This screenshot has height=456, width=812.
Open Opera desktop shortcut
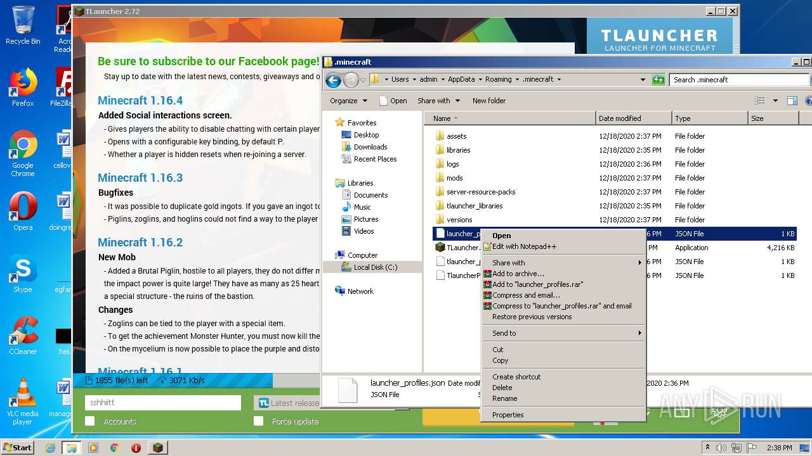coord(23,212)
